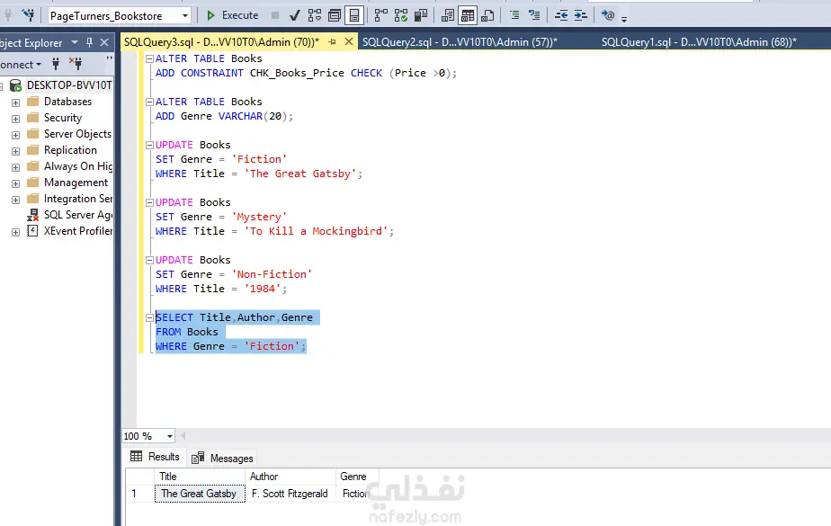This screenshot has width=831, height=526.
Task: Uncomment the selected lines
Action: click(x=534, y=15)
